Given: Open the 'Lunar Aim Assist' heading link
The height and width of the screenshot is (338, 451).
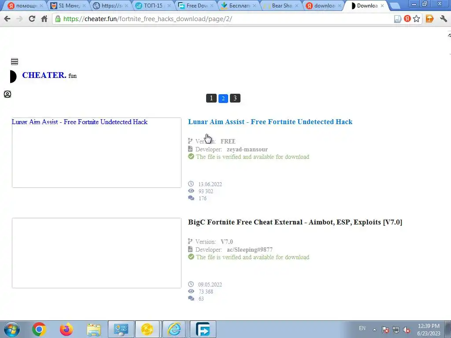Looking at the screenshot, I should click(270, 121).
